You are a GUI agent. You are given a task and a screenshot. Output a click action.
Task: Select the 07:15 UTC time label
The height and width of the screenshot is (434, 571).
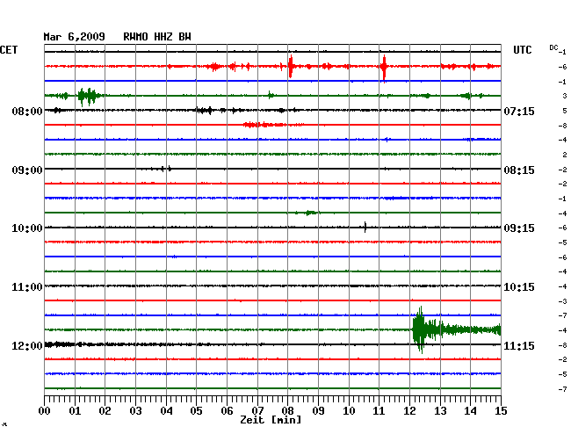pos(519,111)
